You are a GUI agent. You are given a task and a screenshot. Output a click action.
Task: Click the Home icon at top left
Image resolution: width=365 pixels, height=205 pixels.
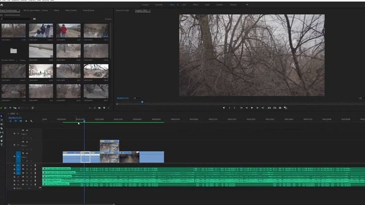pos(2,5)
